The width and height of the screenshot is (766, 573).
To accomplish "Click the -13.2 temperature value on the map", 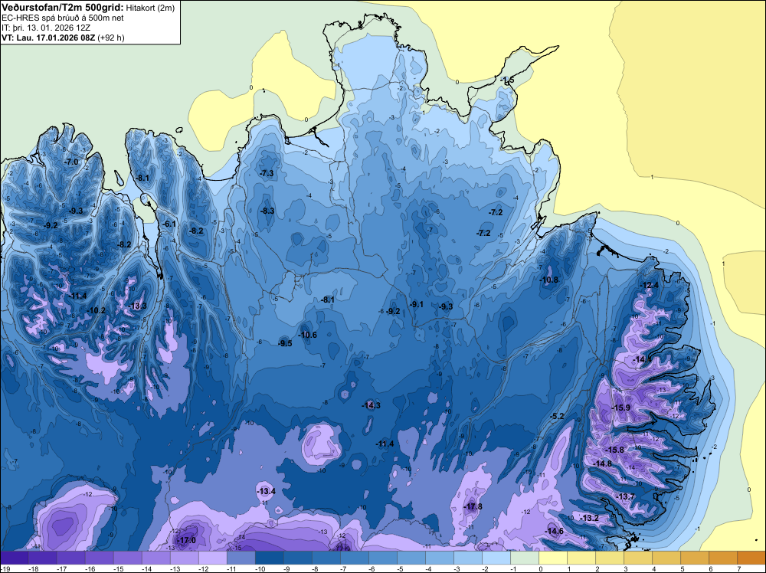I will click(589, 519).
